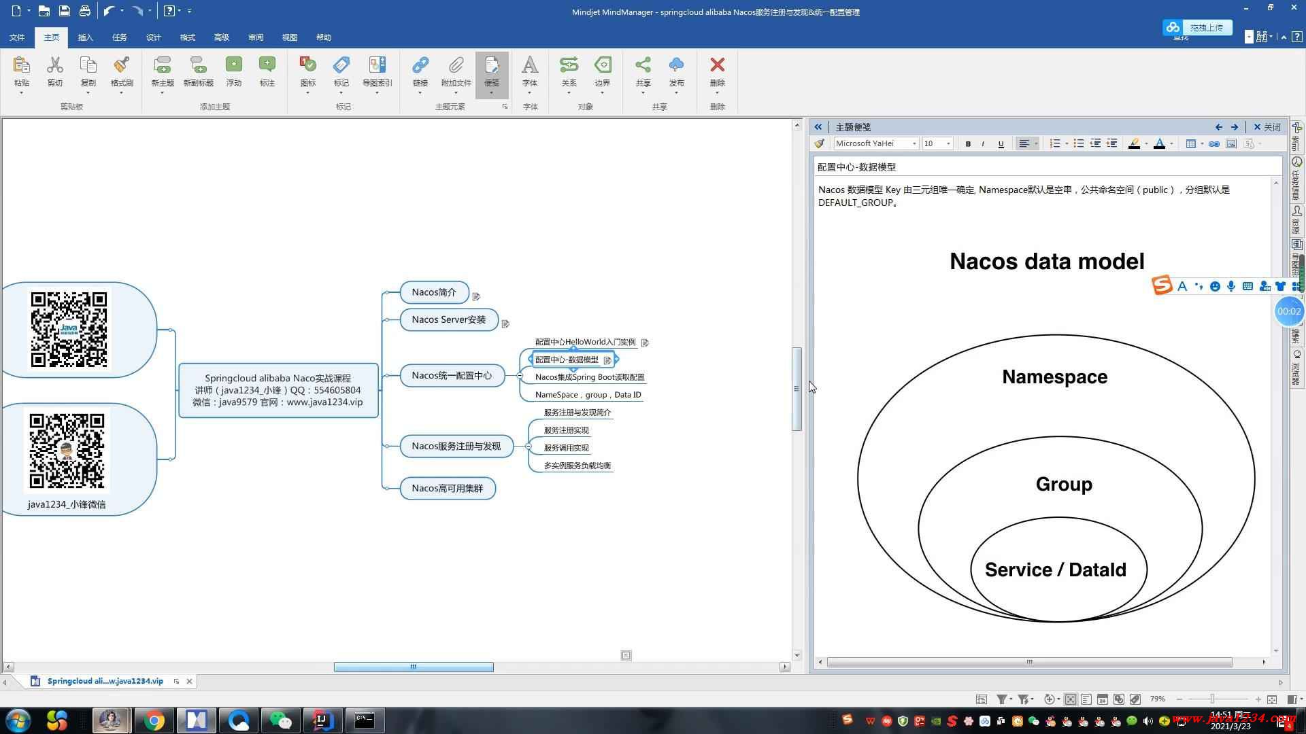1306x734 pixels.
Task: Click the Relationship (关系) icon
Action: [x=569, y=65]
